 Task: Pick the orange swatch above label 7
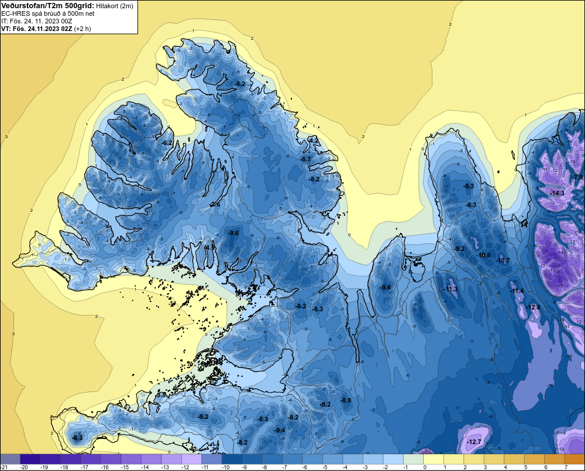[x=574, y=459]
